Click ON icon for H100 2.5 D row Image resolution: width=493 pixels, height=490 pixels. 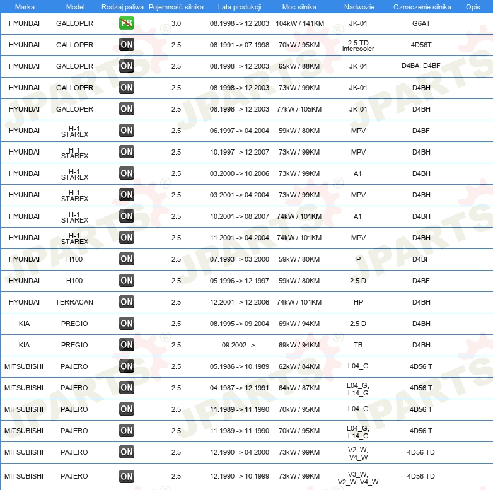coord(126,281)
